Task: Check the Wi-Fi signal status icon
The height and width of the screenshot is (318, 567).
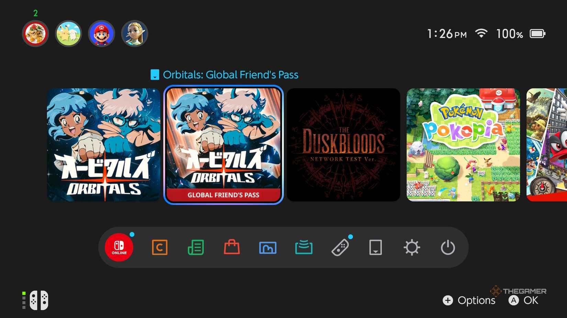Action: tap(481, 33)
